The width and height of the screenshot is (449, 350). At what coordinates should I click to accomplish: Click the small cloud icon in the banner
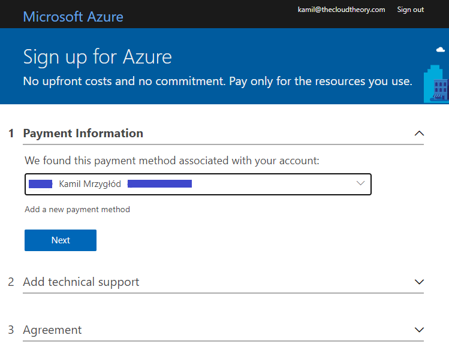click(441, 51)
